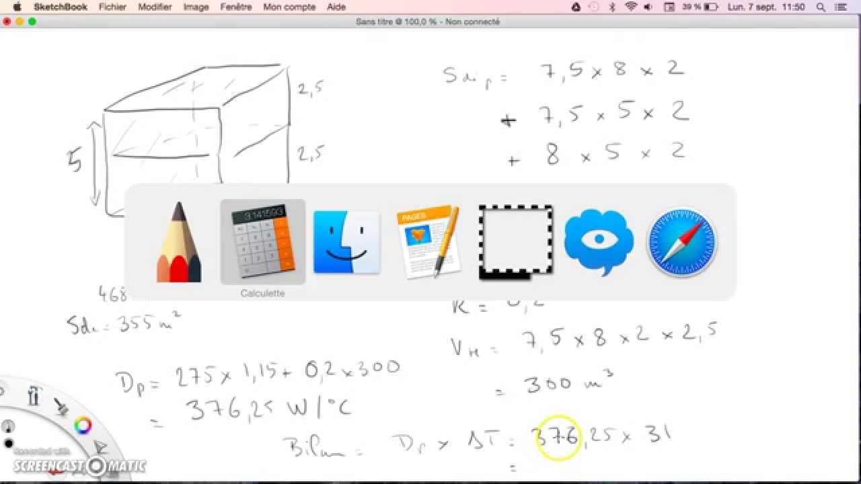Pick the dashed-rectangle screenshot app icon
This screenshot has height=484, width=861.
click(x=516, y=242)
